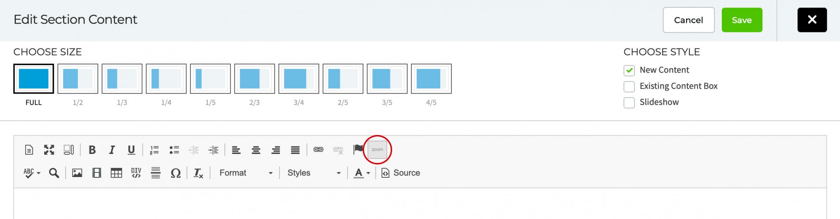Uncheck the New Content checkbox
The image size is (840, 219).
tap(629, 70)
